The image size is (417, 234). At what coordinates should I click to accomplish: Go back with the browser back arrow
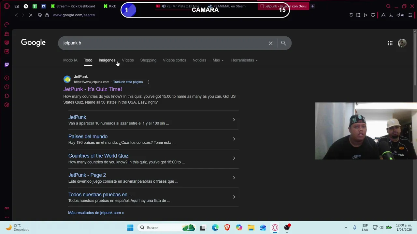tap(16, 15)
